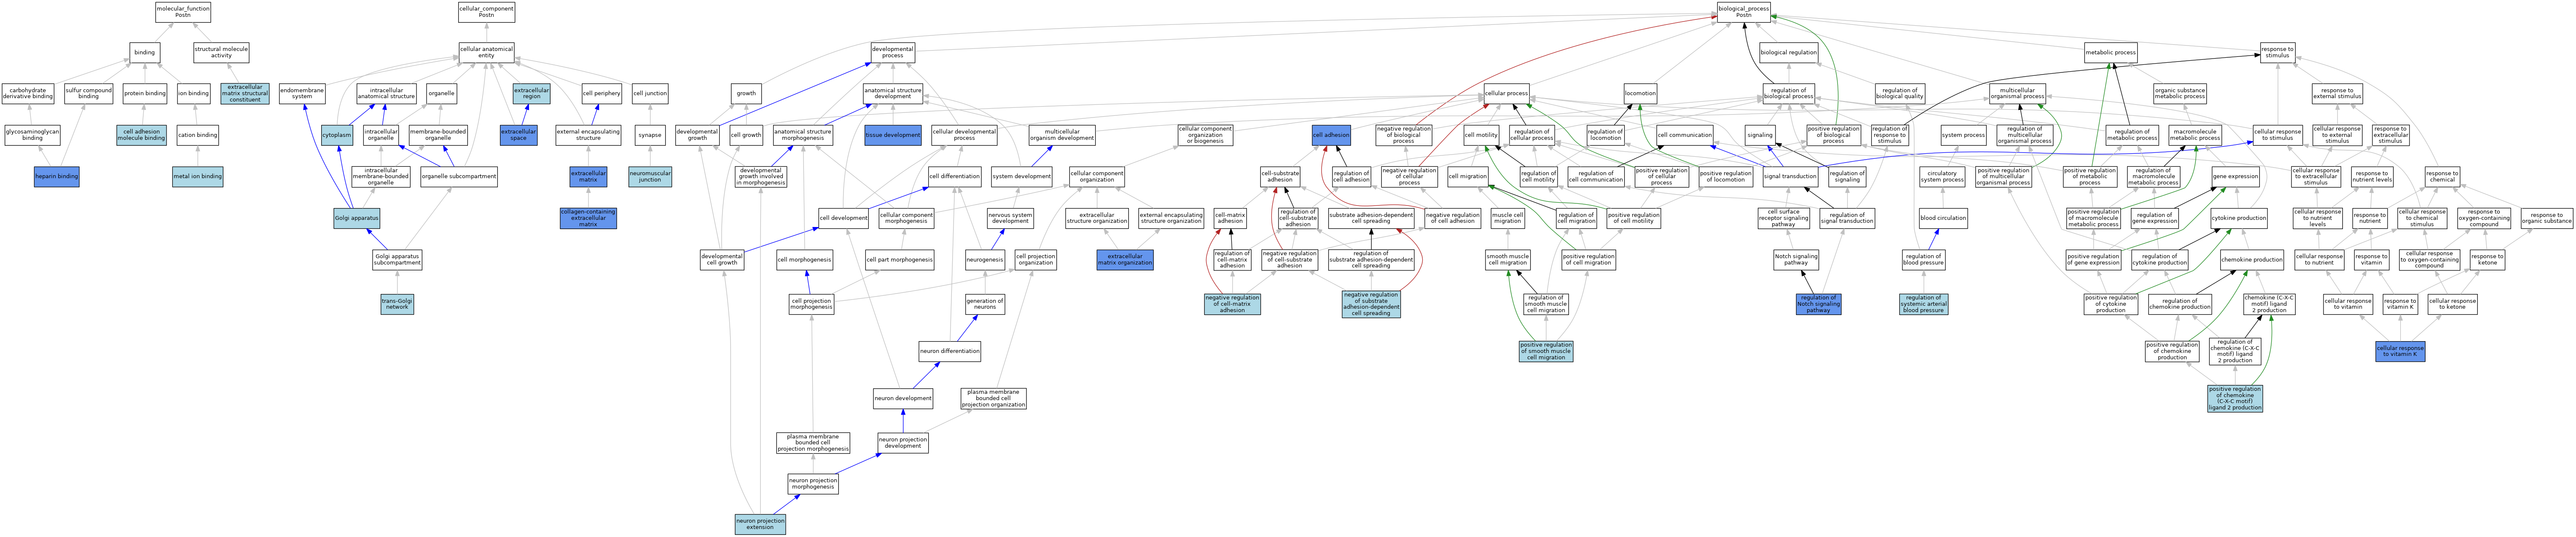Click the 'smooth muscle cell migration' node

(1507, 260)
